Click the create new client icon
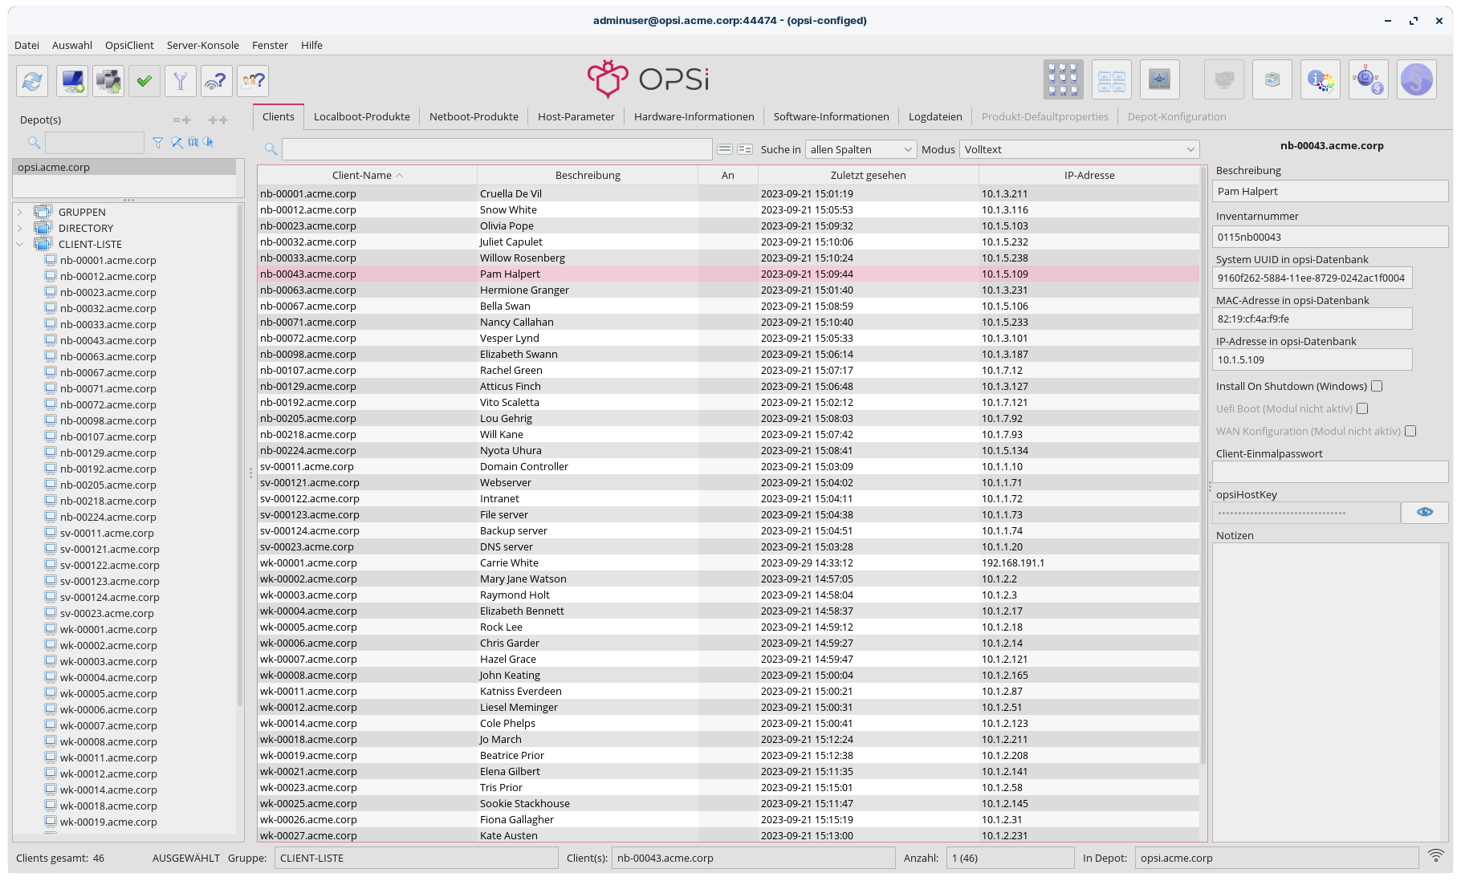Image resolution: width=1461 pixels, height=881 pixels. pyautogui.click(x=72, y=81)
